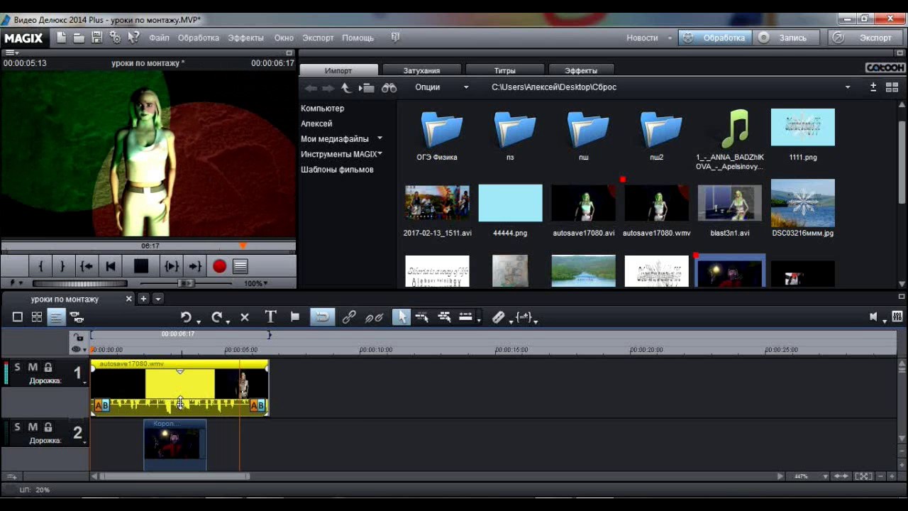The height and width of the screenshot is (511, 908).
Task: Open the Опции dropdown
Action: point(441,87)
